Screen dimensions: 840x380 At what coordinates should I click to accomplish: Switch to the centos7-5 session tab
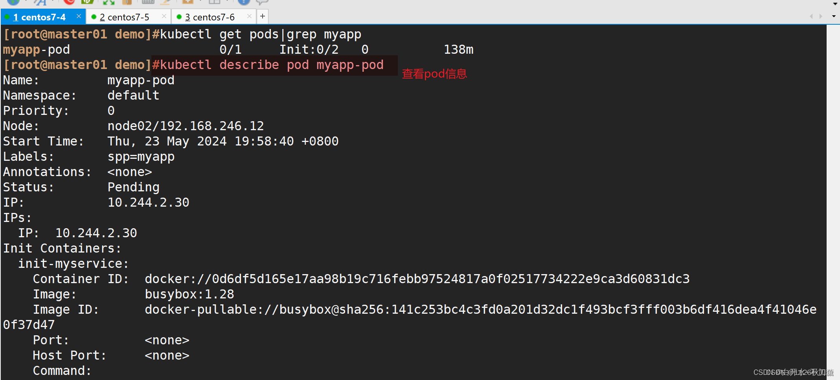click(124, 17)
